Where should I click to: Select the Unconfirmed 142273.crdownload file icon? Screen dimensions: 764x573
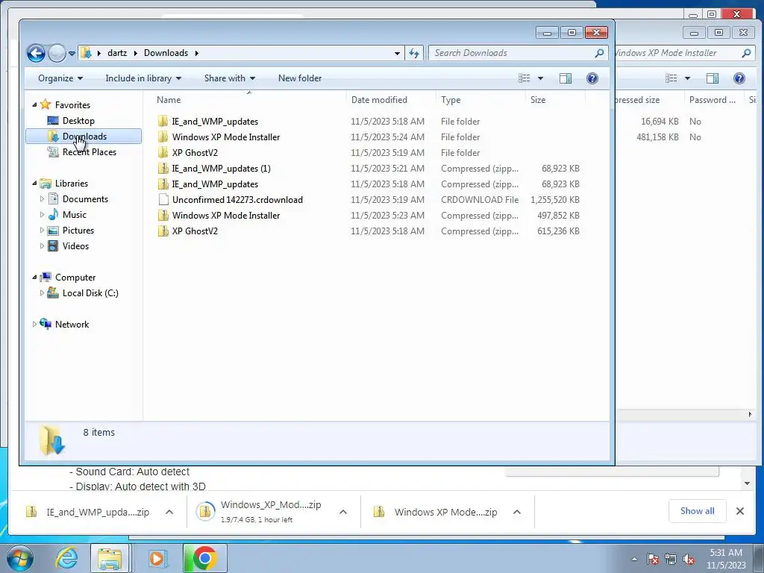click(x=163, y=200)
